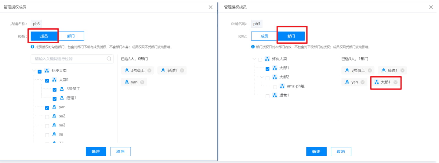Click user icon of 3号员工 tree row

[x=62, y=89]
